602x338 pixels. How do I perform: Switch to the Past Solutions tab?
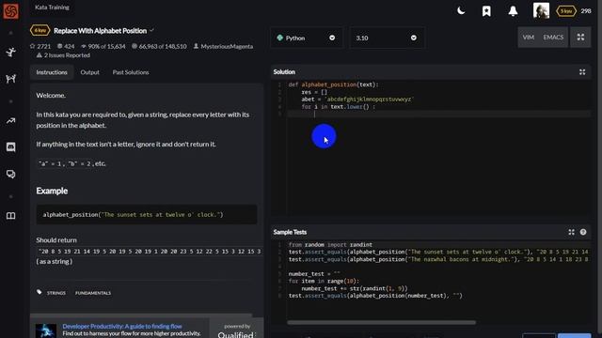tap(131, 72)
